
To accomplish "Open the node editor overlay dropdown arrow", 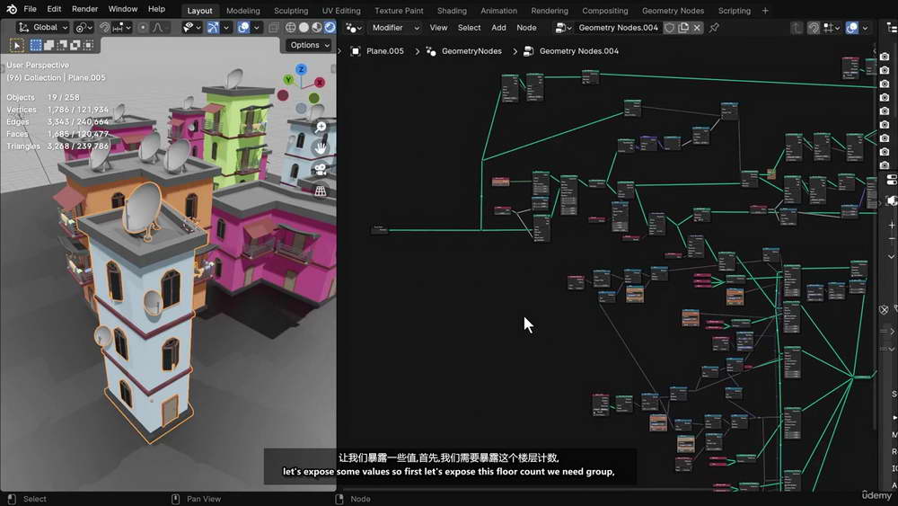I will point(865,28).
